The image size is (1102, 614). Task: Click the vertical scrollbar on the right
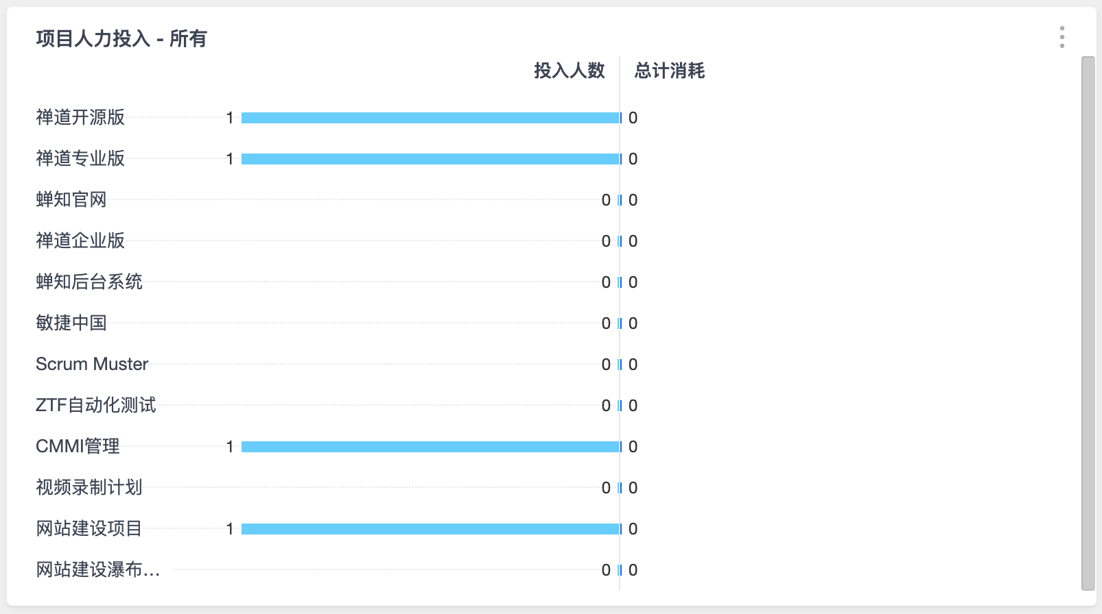click(x=1088, y=323)
